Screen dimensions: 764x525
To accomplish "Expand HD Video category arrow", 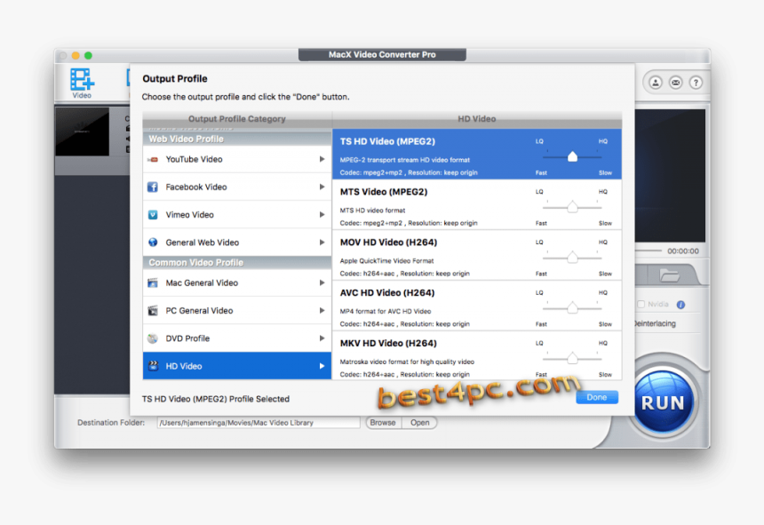I will pyautogui.click(x=322, y=366).
